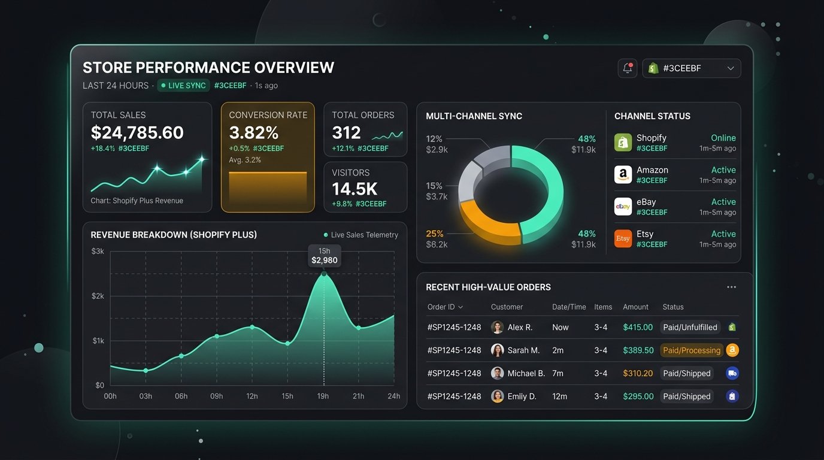
Task: Click Amazon's Active status
Action: tap(723, 170)
